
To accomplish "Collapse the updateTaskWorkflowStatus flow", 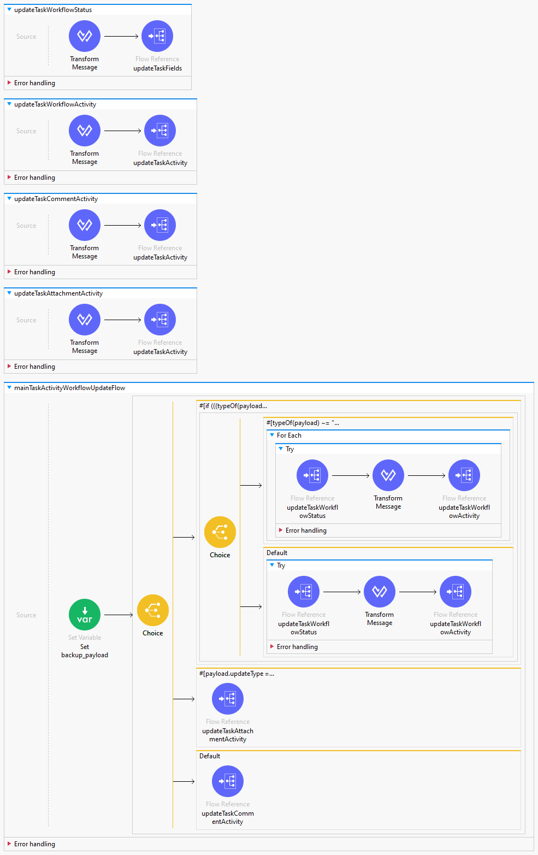I will (x=9, y=10).
